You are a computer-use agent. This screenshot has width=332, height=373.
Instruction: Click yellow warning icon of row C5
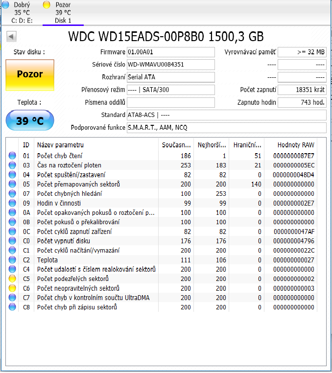coord(12,279)
